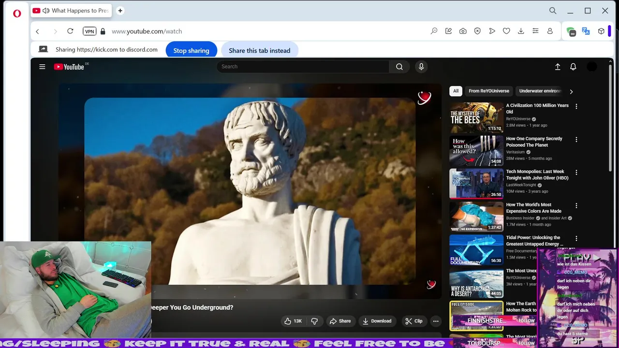Click the audio-playing tab What Happens to Pres
The width and height of the screenshot is (619, 348).
[71, 11]
